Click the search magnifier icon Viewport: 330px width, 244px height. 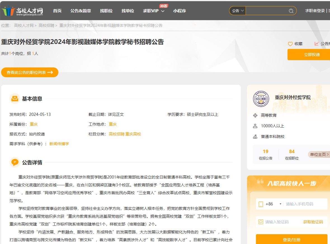[291, 11]
